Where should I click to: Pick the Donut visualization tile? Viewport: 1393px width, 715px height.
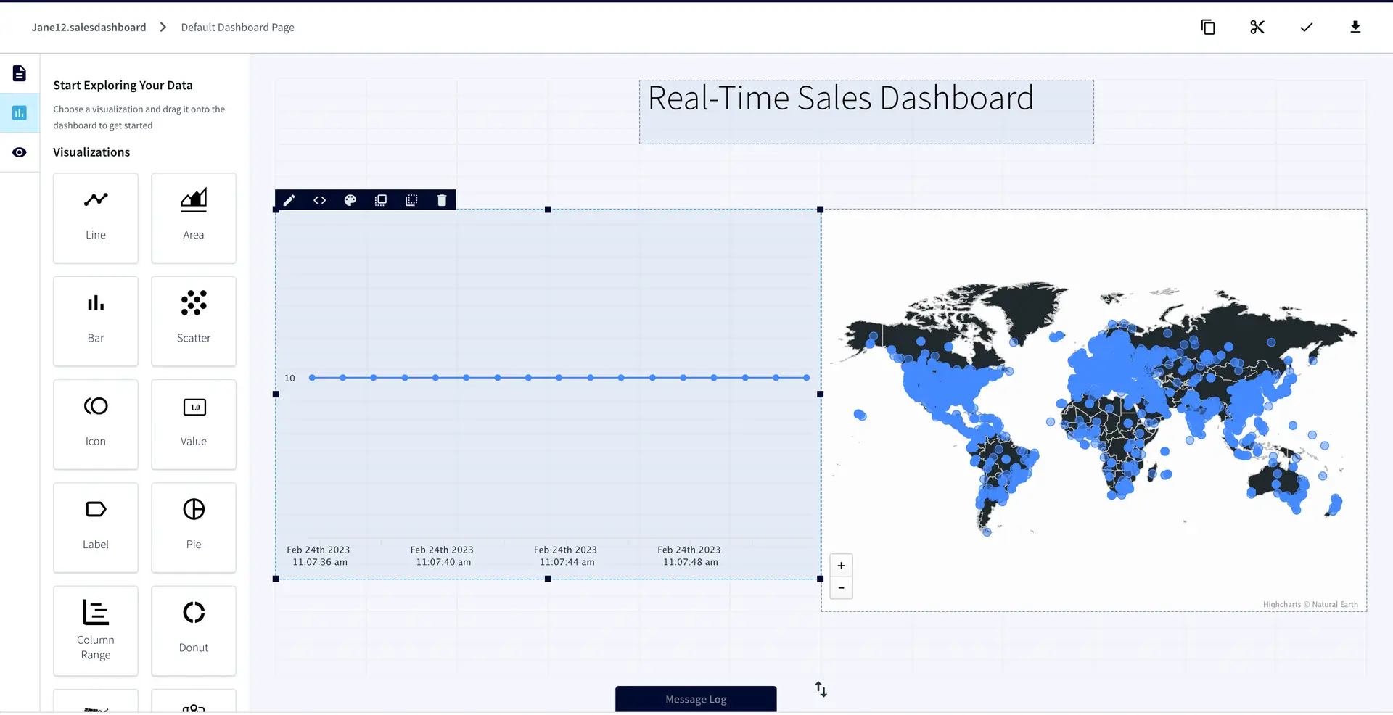194,631
